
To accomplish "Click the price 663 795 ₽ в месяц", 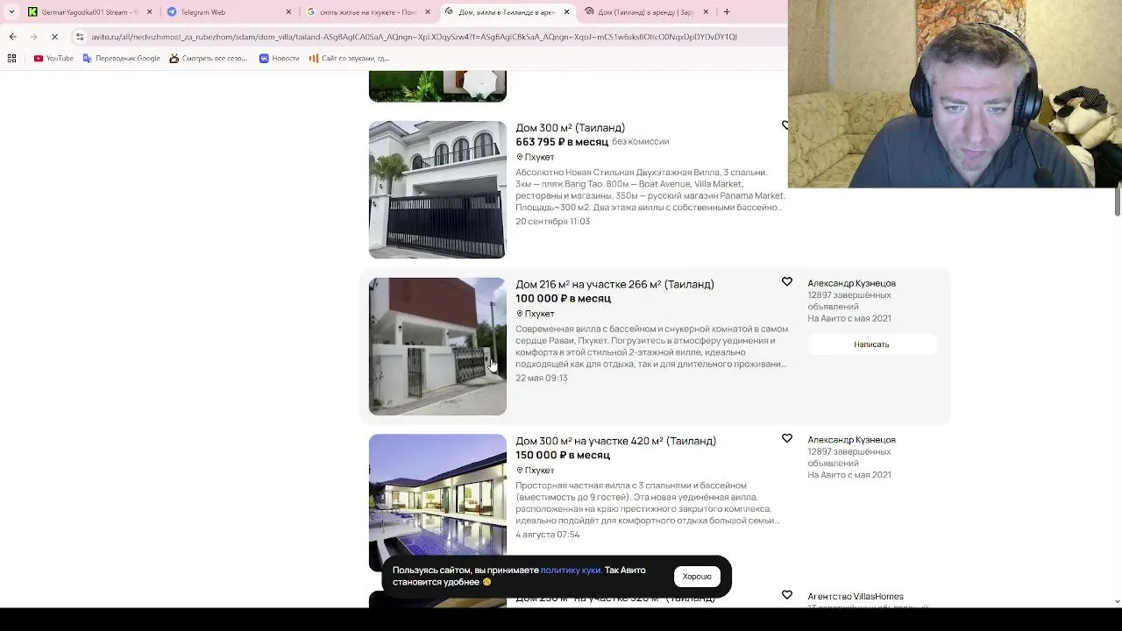I will coord(562,142).
